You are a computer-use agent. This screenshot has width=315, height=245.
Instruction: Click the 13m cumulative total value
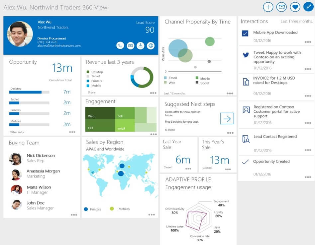pyautogui.click(x=62, y=68)
